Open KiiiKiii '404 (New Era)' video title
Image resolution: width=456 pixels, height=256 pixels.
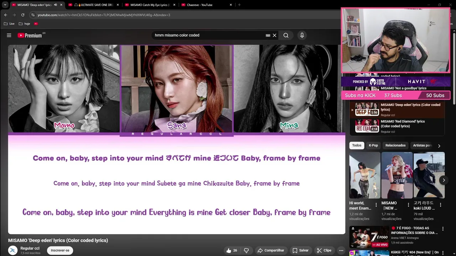coord(415,252)
